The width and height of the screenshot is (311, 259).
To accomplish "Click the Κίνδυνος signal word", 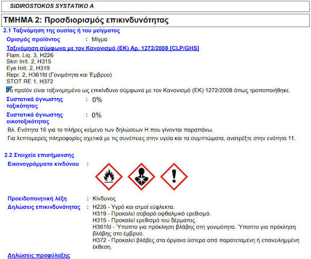I will pos(104,198).
